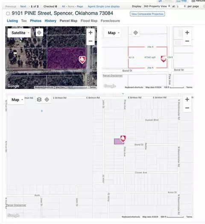Open Parcel Disclaimer on the dimensions map
This screenshot has width=205, height=224.
(112, 76)
